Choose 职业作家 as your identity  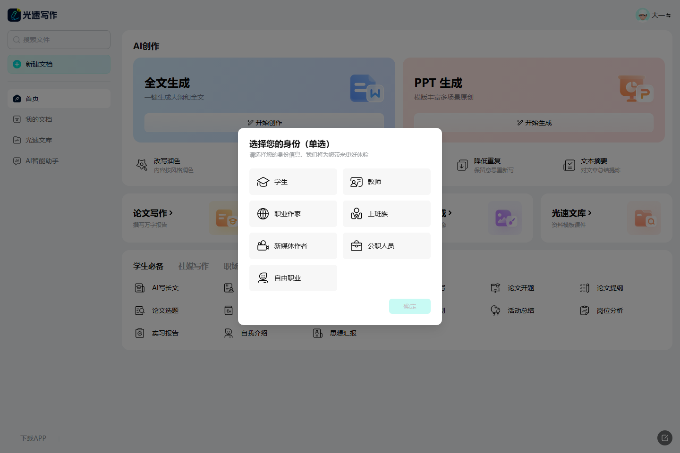[x=293, y=214]
